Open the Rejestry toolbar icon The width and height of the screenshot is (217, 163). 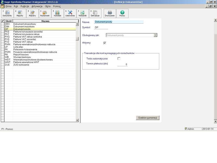tap(32, 13)
